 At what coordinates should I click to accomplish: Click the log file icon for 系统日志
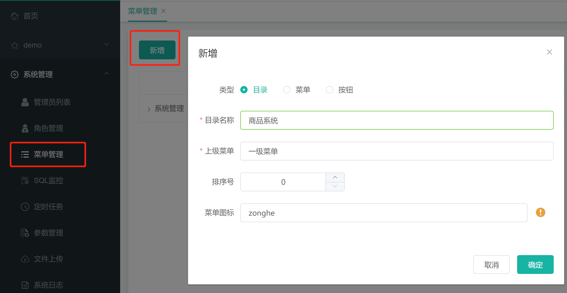point(25,285)
